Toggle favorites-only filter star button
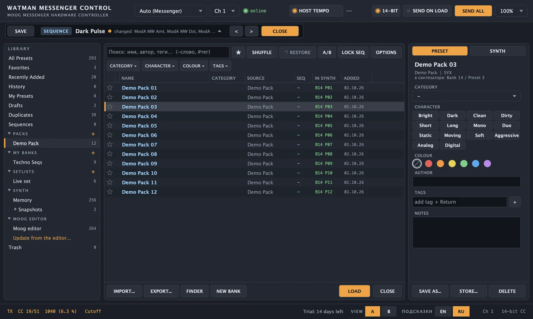The image size is (533, 319). pos(239,52)
